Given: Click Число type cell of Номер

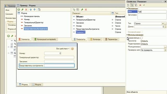Looking at the screenshot, I should tap(118, 26).
